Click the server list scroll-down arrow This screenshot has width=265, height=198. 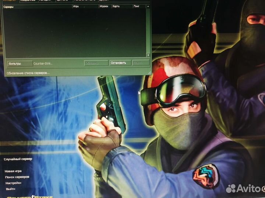[148, 55]
